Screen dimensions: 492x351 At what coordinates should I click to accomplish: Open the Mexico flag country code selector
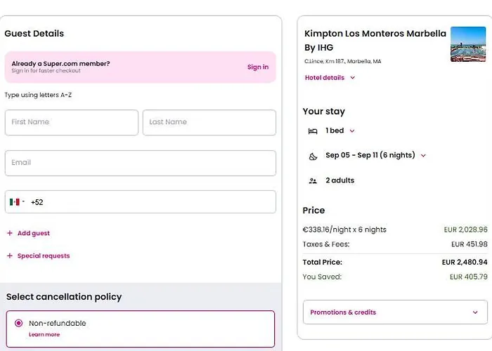17,202
